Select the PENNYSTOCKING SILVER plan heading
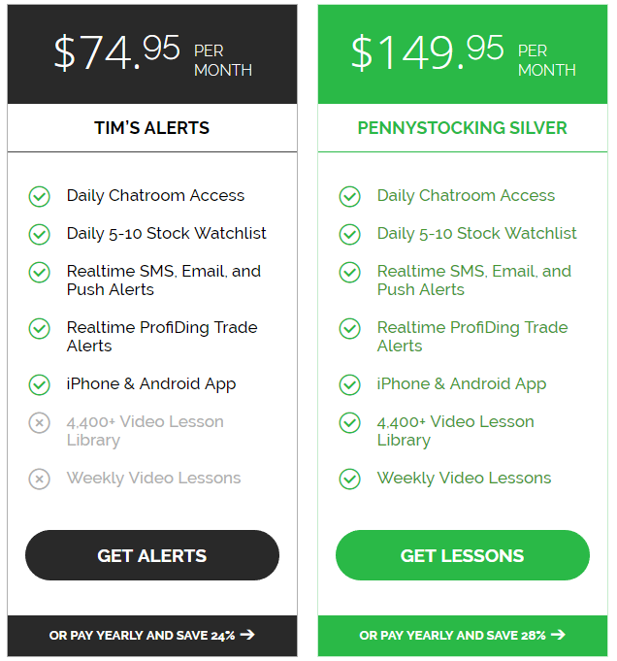 [463, 128]
